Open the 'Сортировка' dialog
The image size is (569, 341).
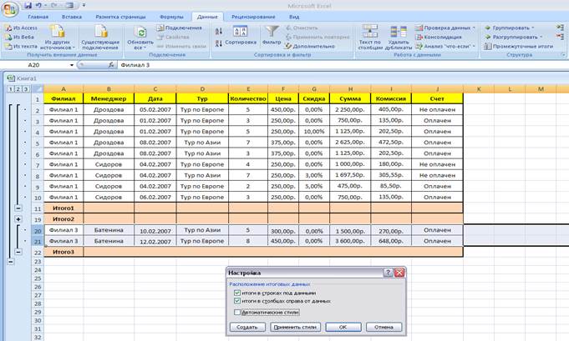[x=241, y=36]
